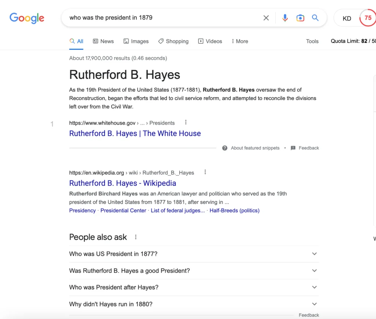376x319 pixels.
Task: Open People also ask three-dot menu
Action: pyautogui.click(x=136, y=237)
